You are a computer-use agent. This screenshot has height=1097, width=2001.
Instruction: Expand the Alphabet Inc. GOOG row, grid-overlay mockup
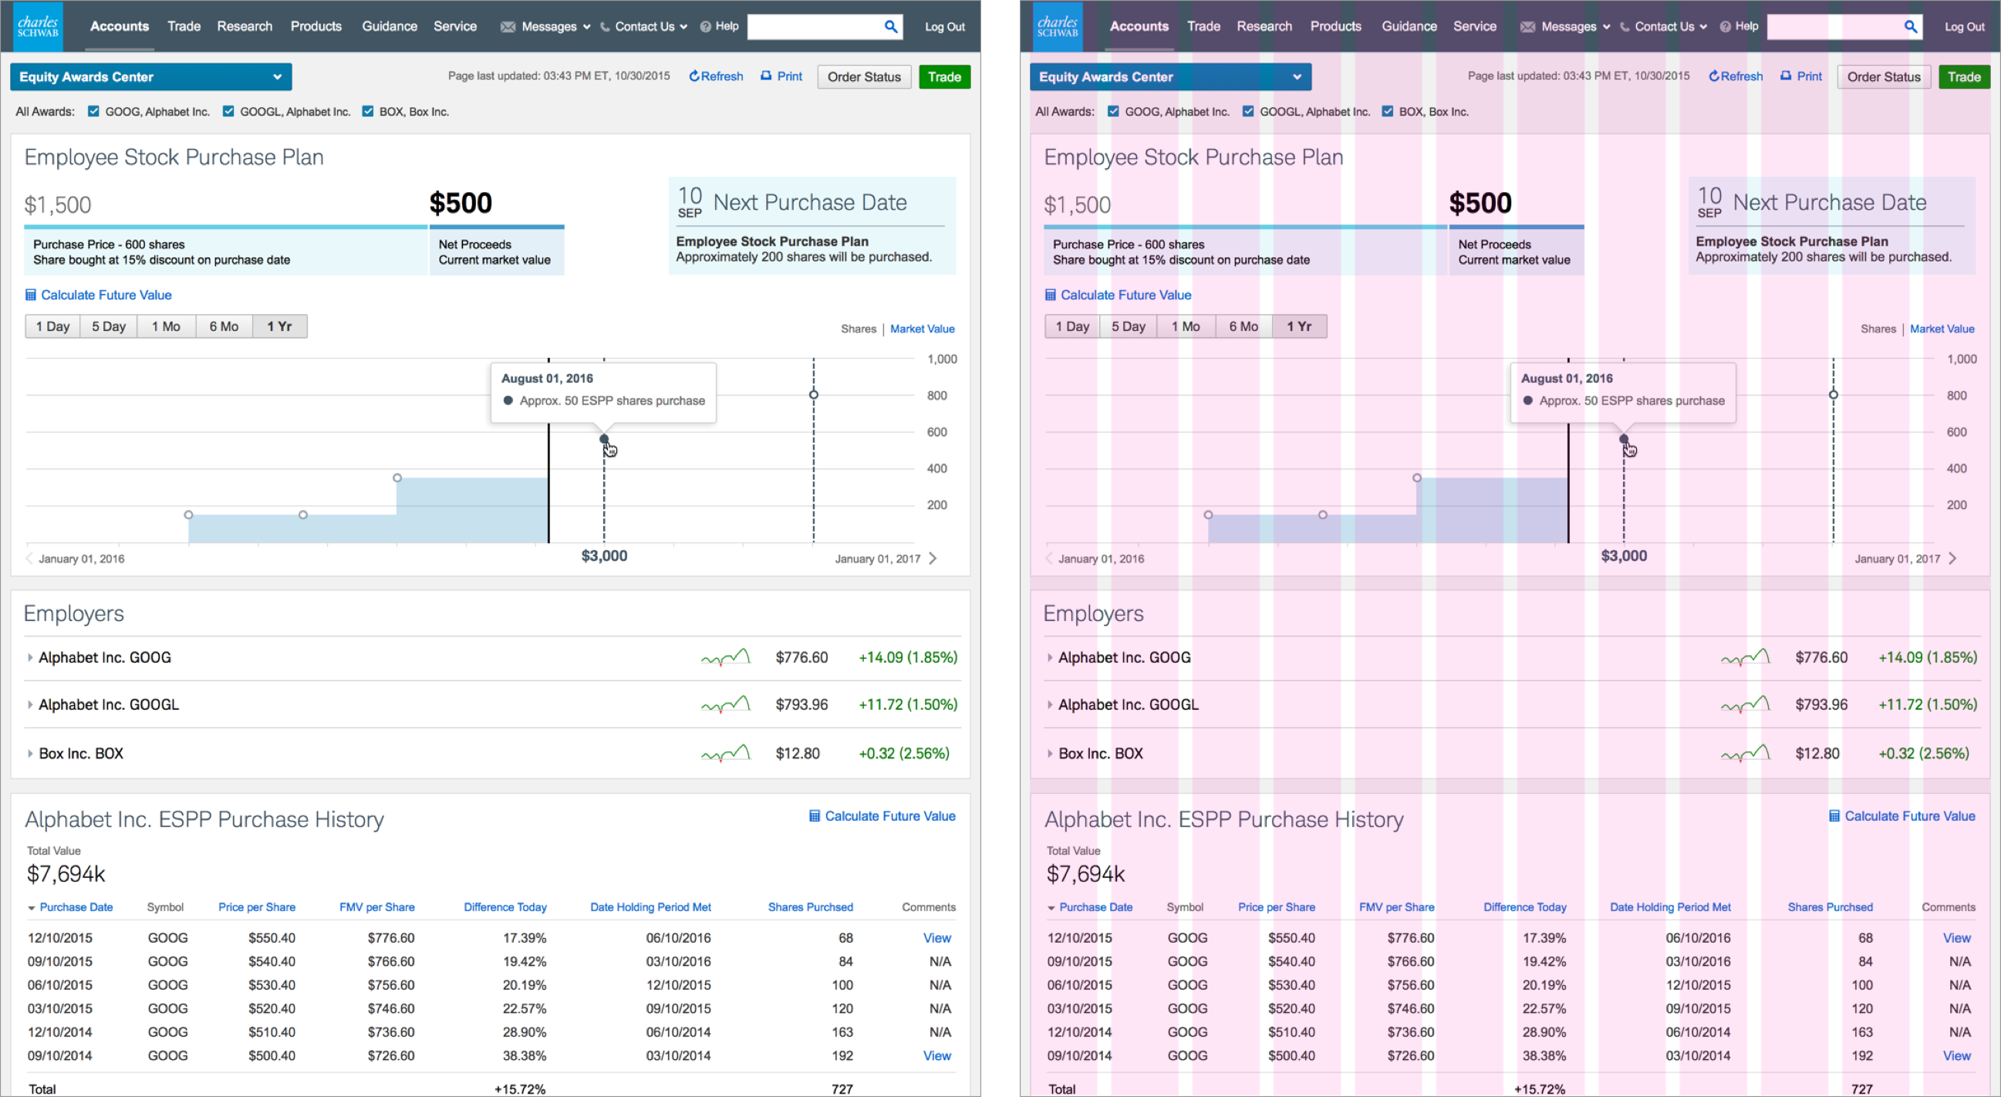[1050, 657]
